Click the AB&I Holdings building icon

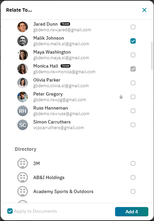click(x=23, y=177)
